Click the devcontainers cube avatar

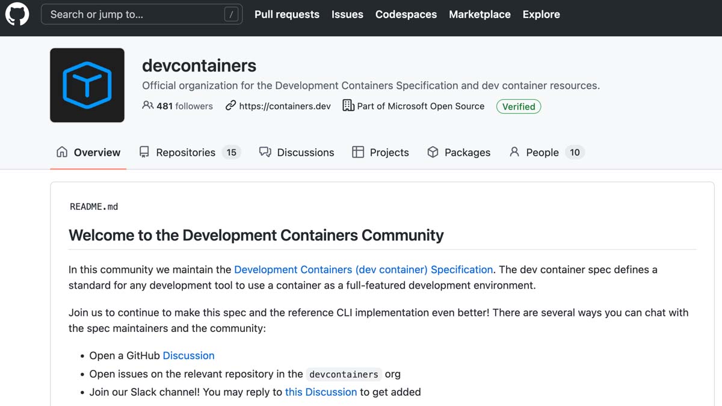[87, 85]
